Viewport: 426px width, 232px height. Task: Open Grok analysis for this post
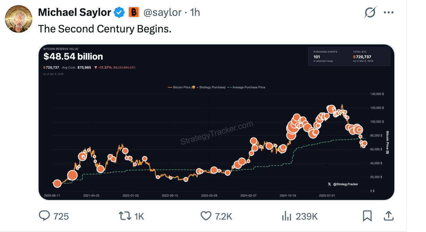tap(369, 12)
